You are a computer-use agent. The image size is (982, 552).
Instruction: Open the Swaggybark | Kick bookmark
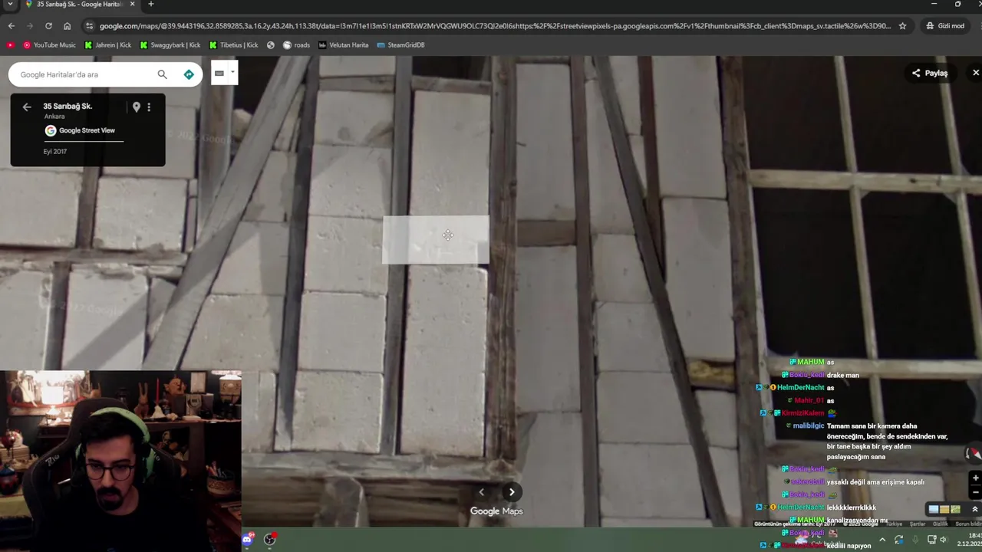[x=169, y=45]
